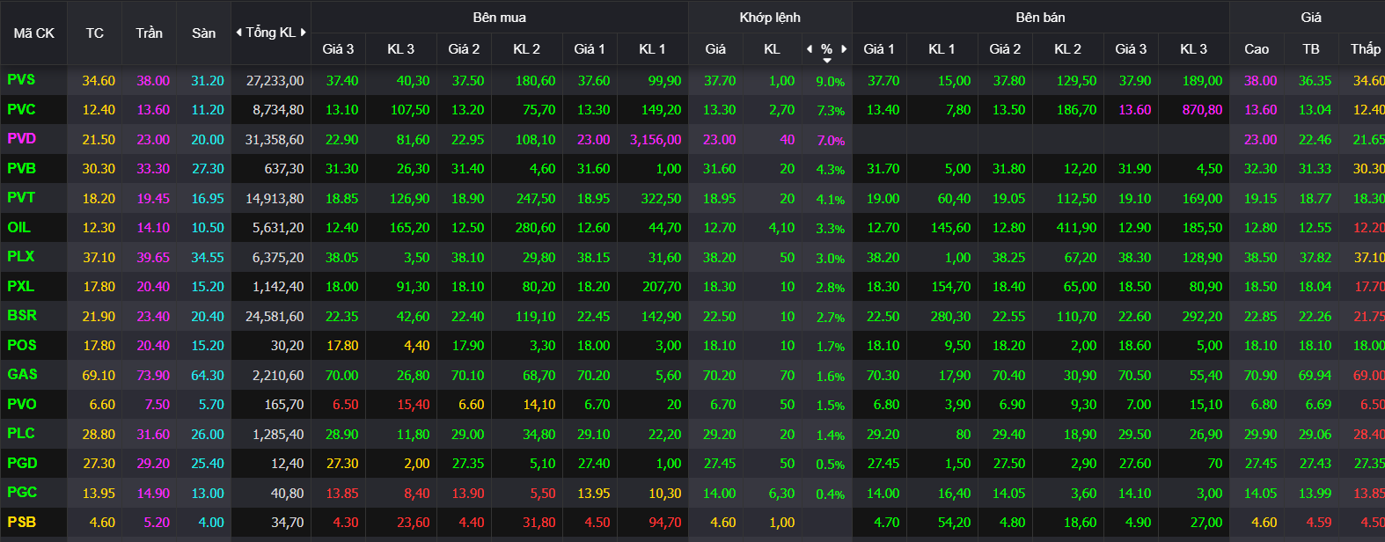This screenshot has width=1385, height=542.
Task: Toggle the sort arrow under the % header
Action: point(827,60)
